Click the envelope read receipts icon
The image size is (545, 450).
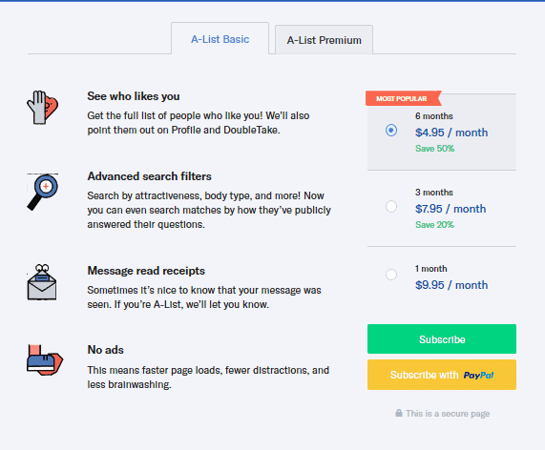coord(42,282)
